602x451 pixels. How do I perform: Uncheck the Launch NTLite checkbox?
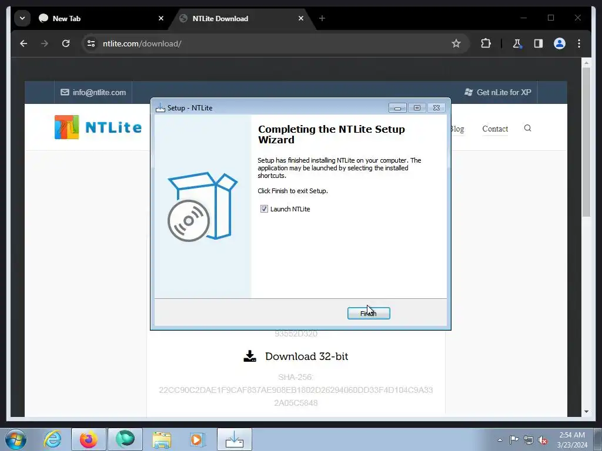264,209
